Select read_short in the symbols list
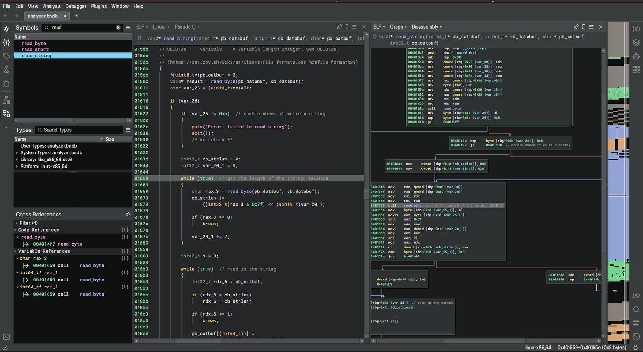This screenshot has height=352, width=643. click(35, 49)
